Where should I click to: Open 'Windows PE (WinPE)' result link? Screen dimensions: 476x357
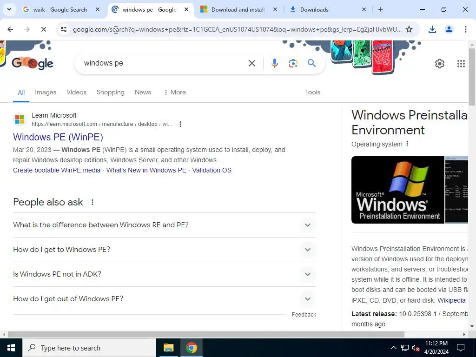(58, 137)
